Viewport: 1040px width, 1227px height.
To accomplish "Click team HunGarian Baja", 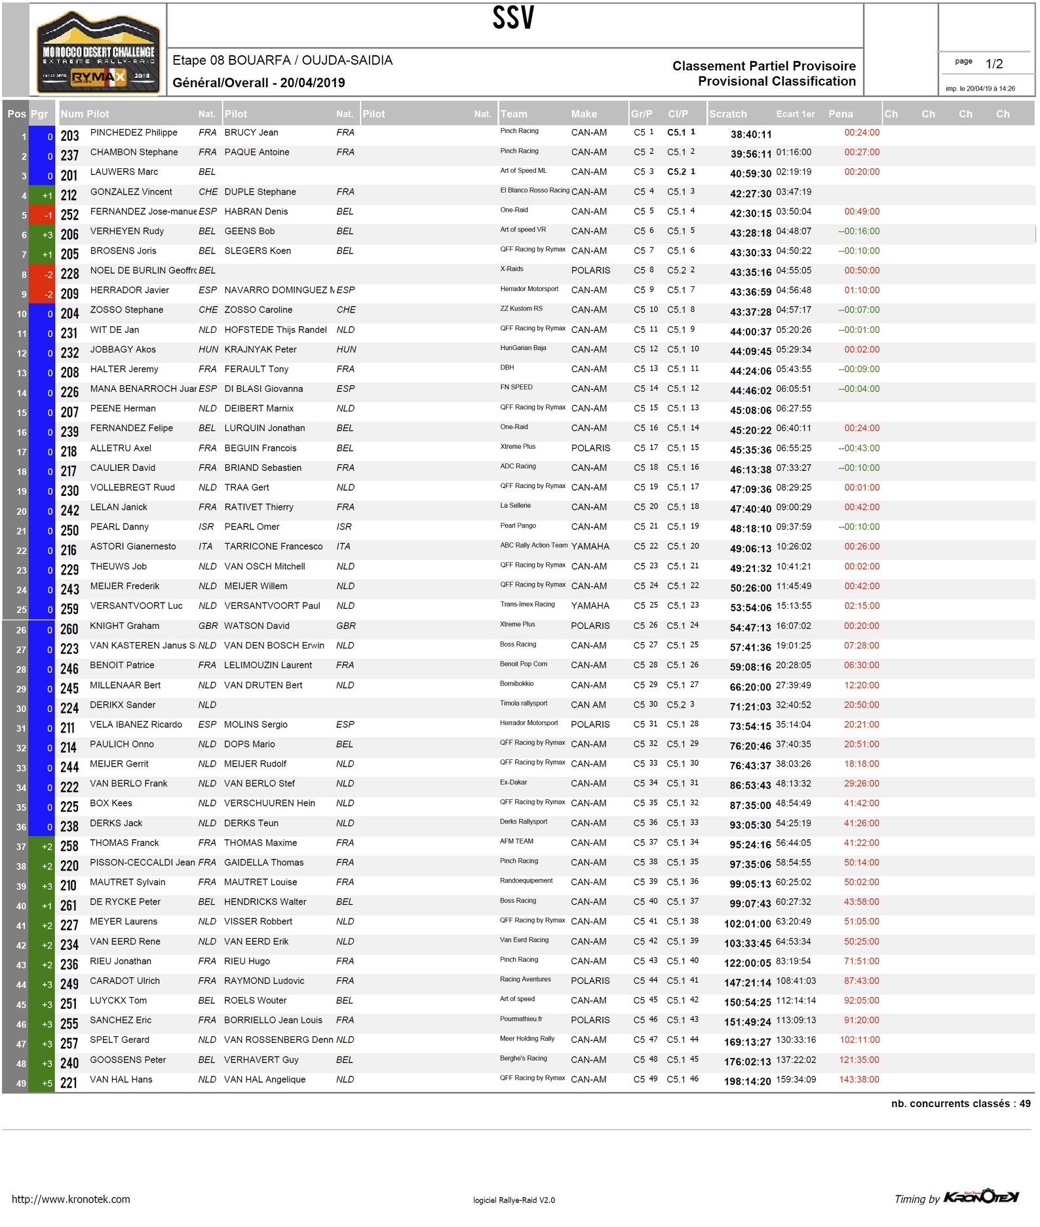I will [523, 348].
